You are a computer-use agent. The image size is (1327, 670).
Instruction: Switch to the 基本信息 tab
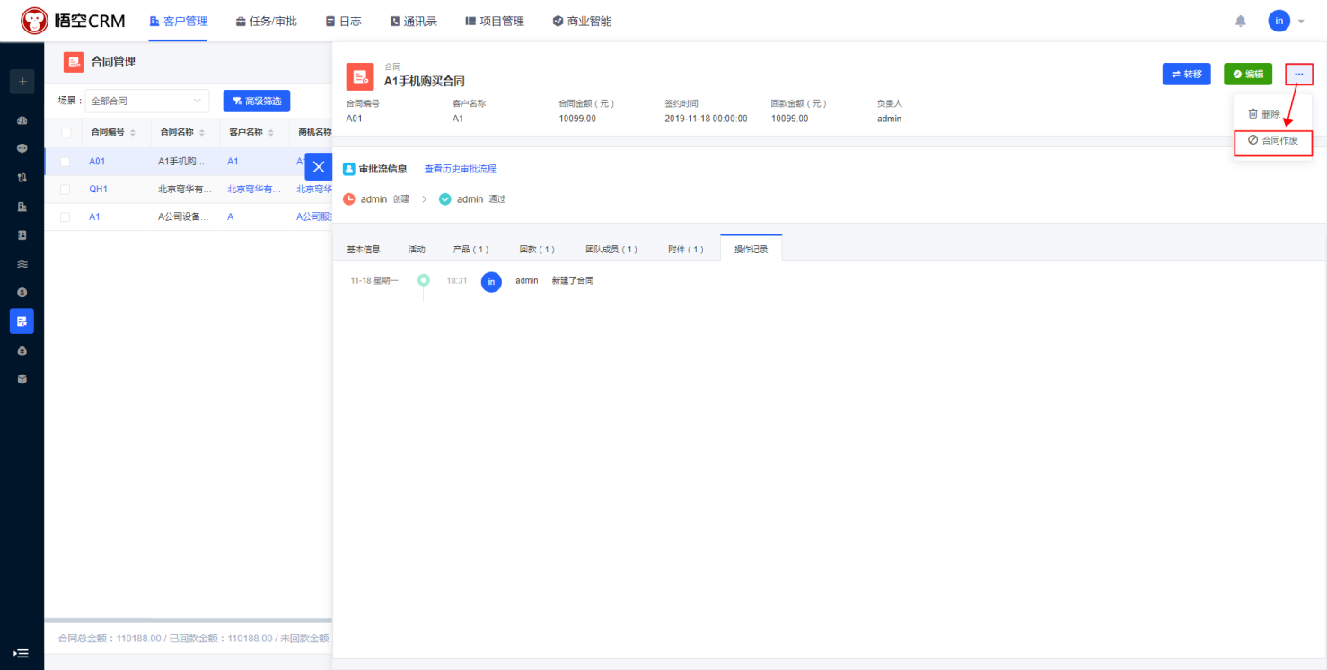[364, 249]
